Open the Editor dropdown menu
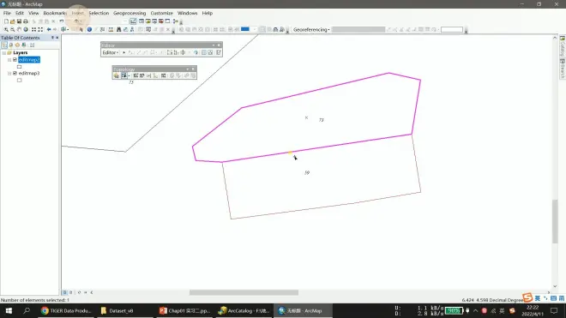 point(110,52)
